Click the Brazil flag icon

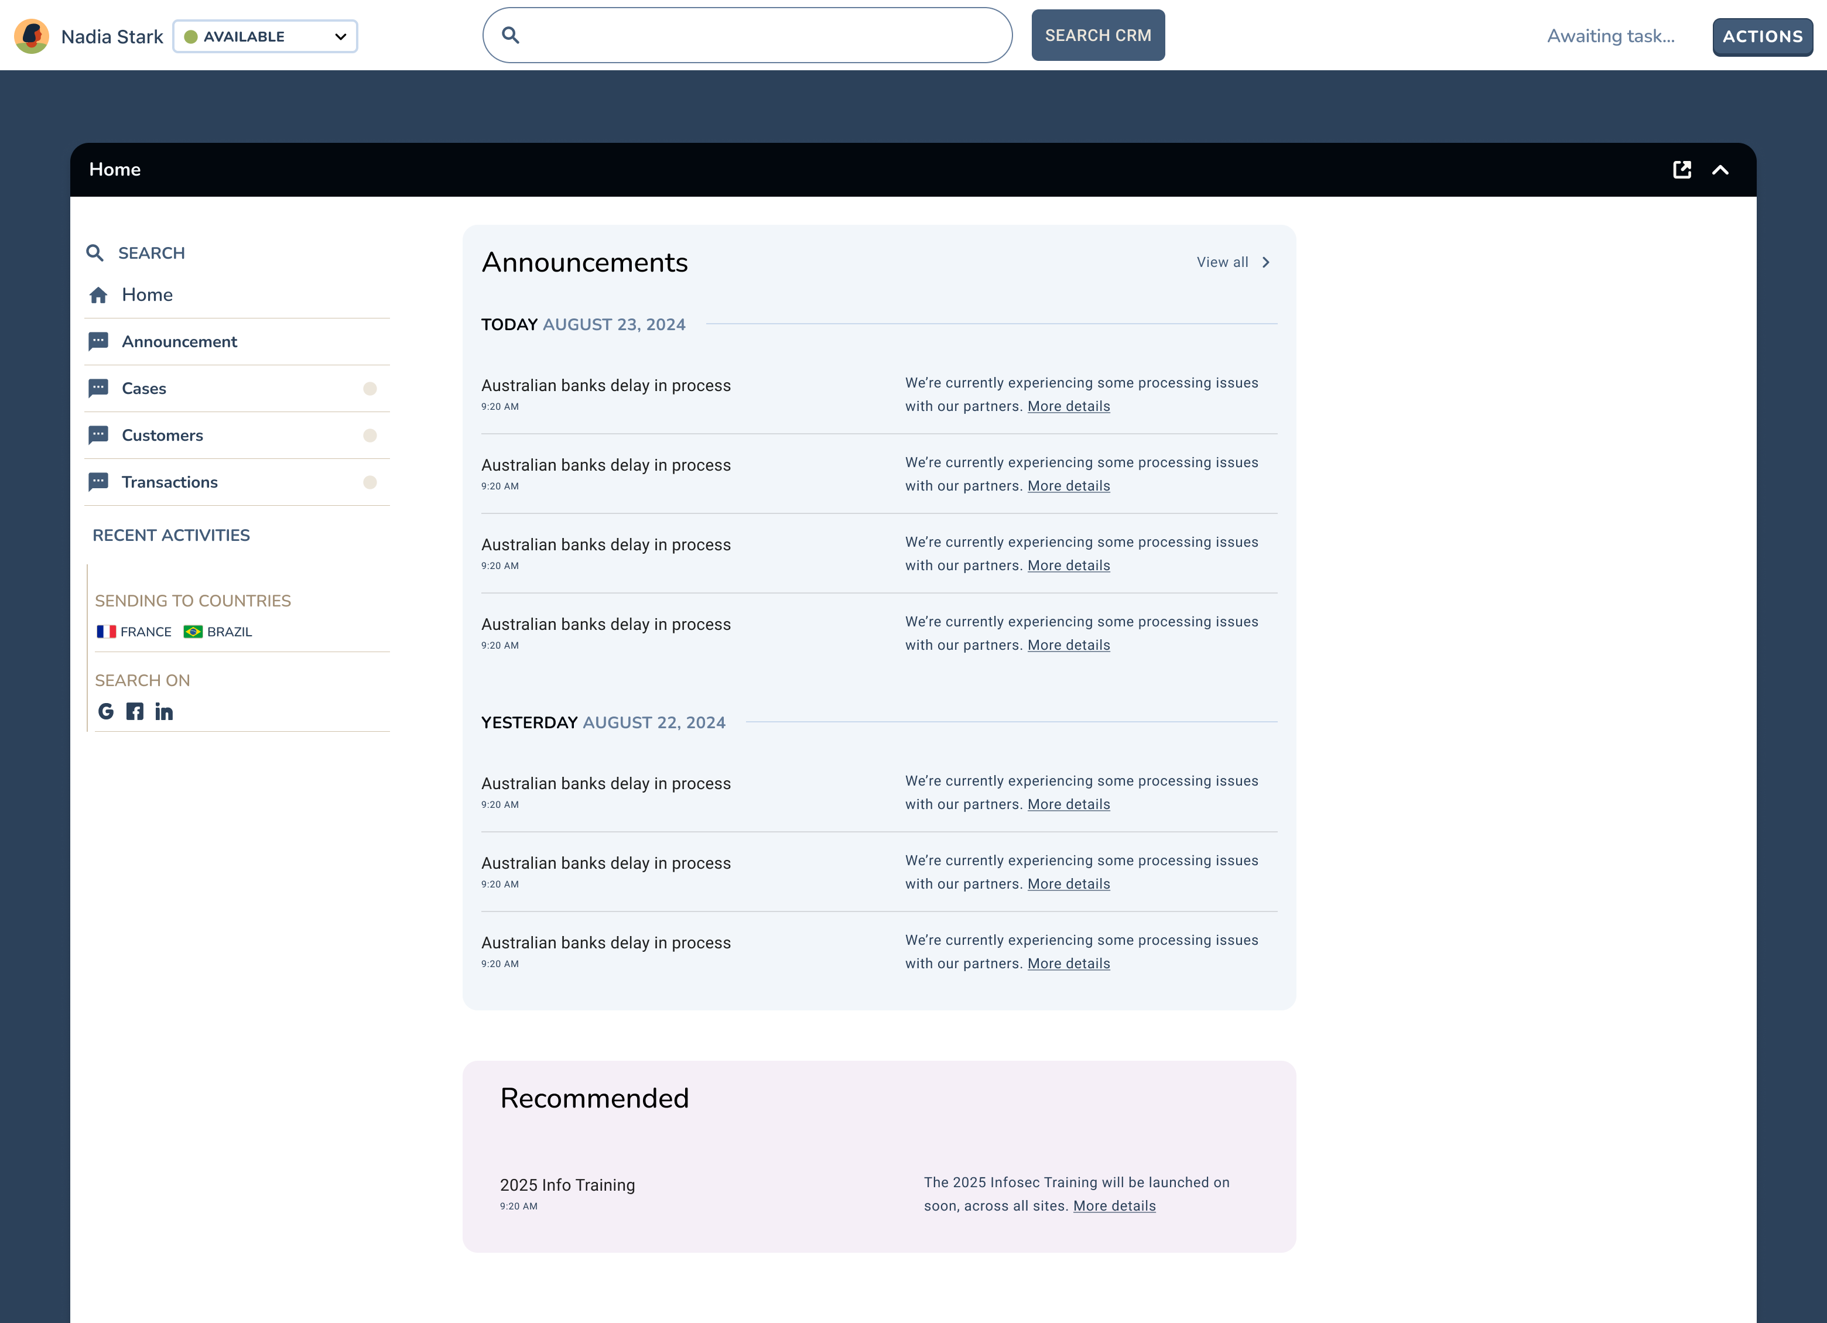point(193,632)
